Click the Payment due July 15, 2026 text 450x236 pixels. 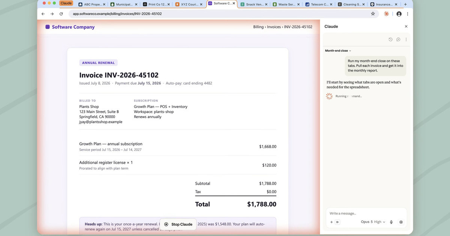138,83
